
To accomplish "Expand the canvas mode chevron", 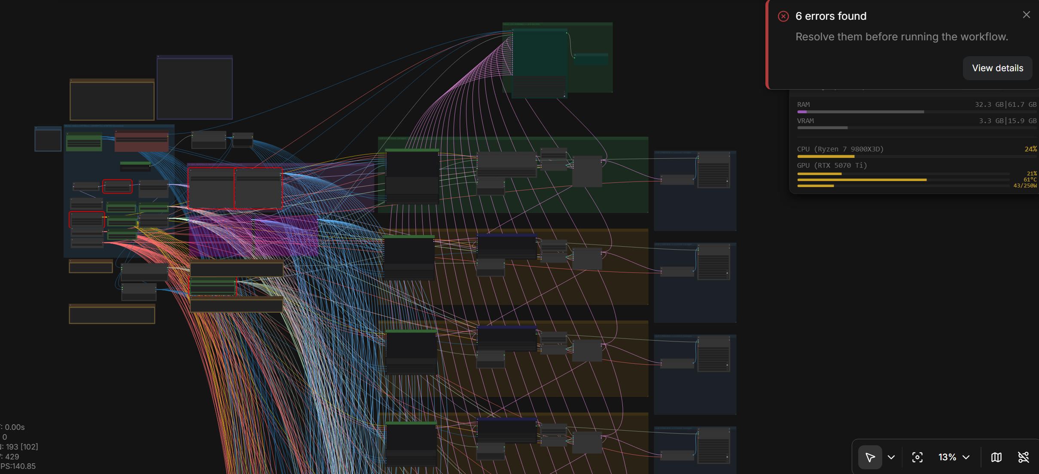I will point(891,457).
